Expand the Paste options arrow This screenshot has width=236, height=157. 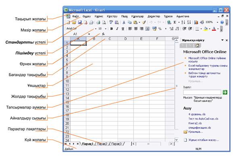(139, 22)
